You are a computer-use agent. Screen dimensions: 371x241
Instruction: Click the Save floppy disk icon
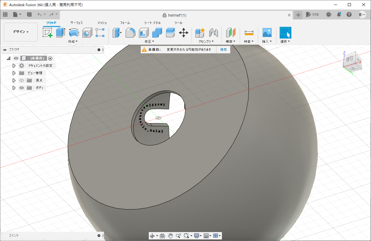[29, 14]
